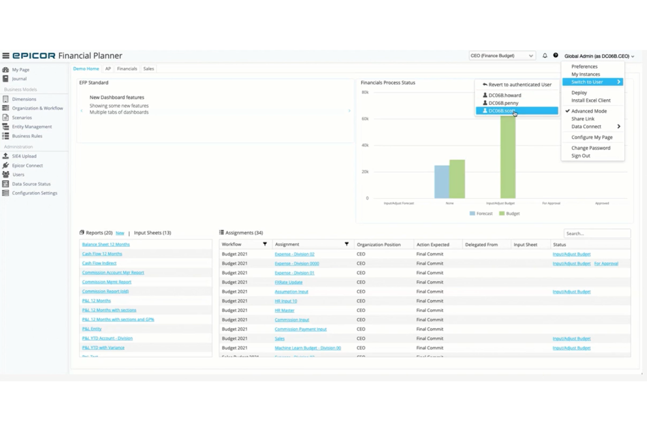The width and height of the screenshot is (647, 431).
Task: Open the P&L 12 Months report
Action: point(96,300)
